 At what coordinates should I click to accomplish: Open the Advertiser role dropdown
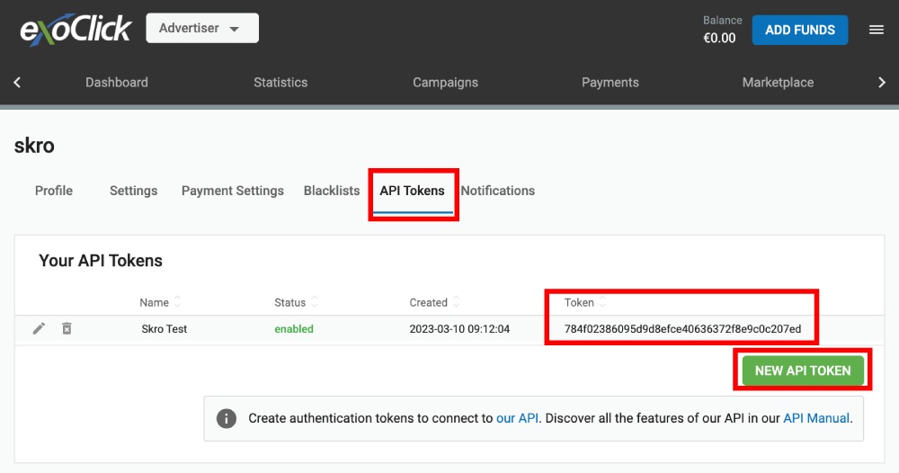[x=202, y=28]
